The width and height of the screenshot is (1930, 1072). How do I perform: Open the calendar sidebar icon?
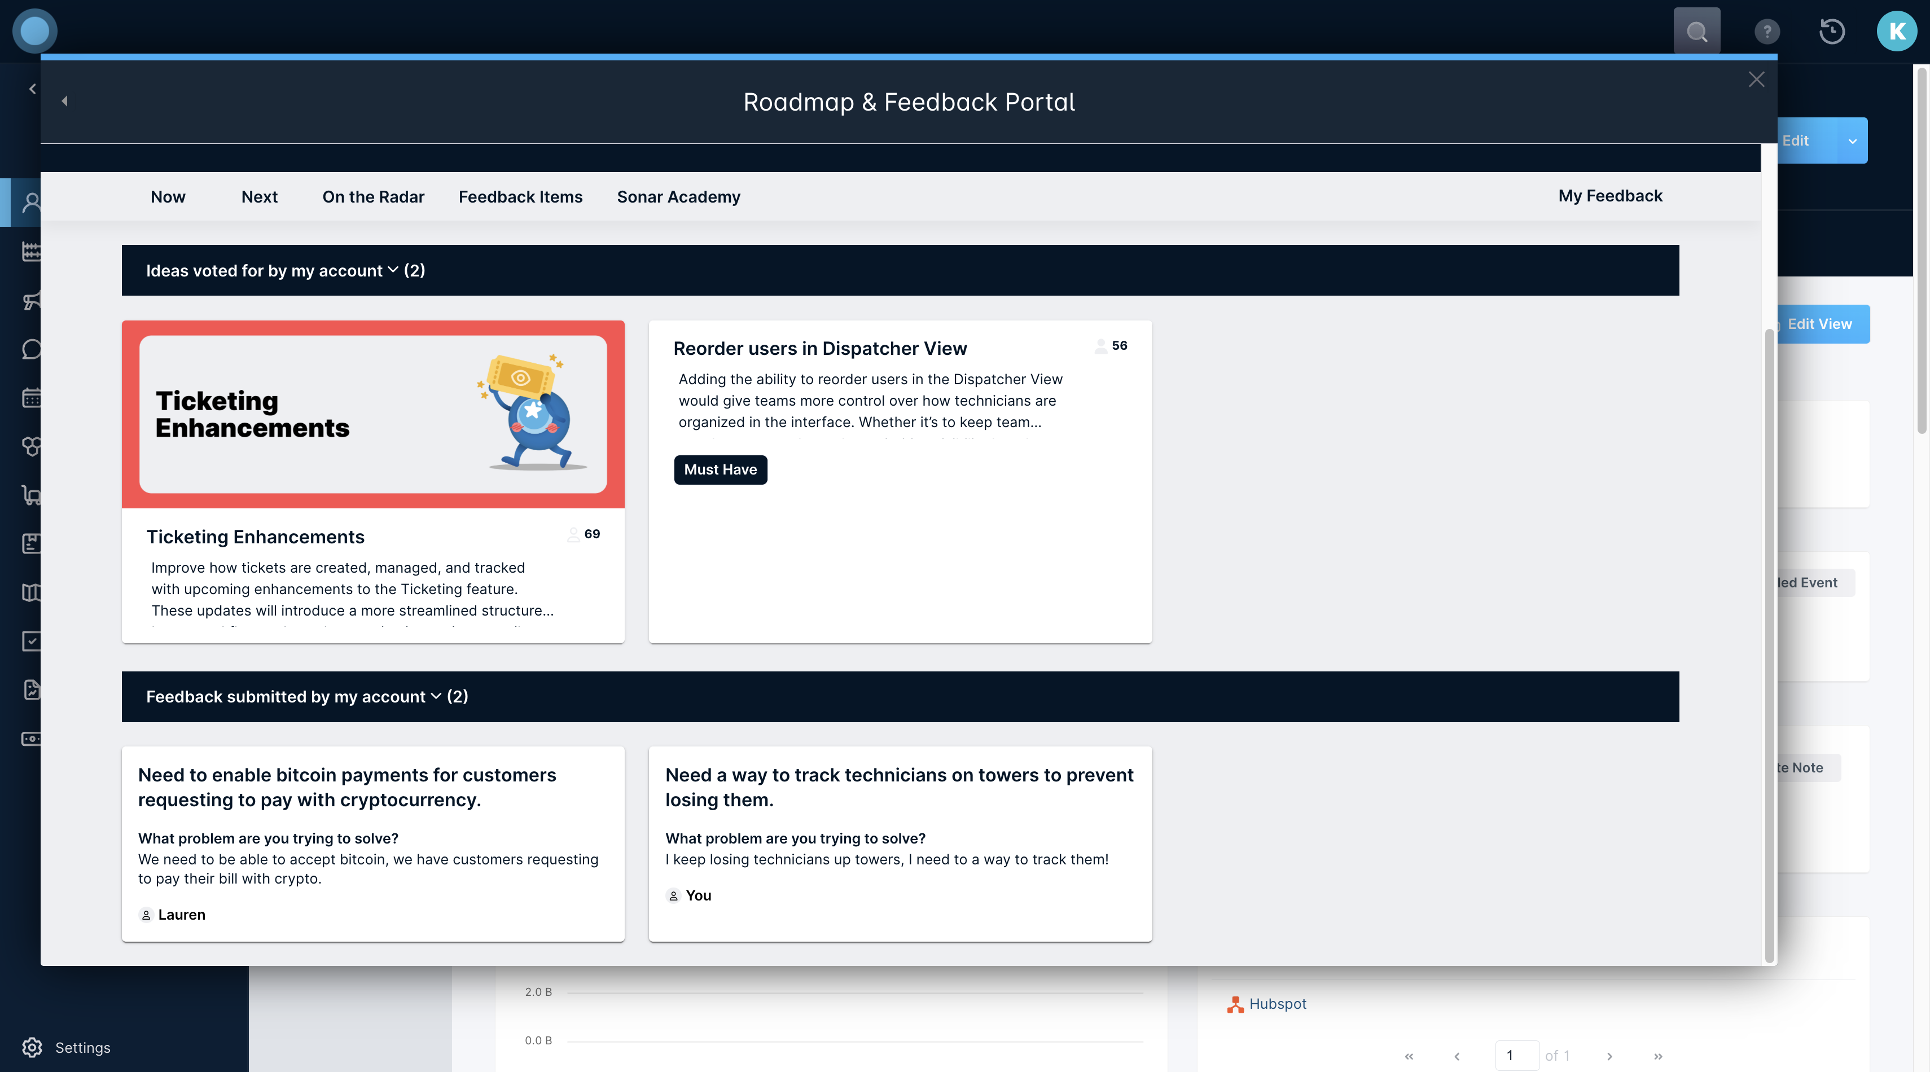[32, 398]
